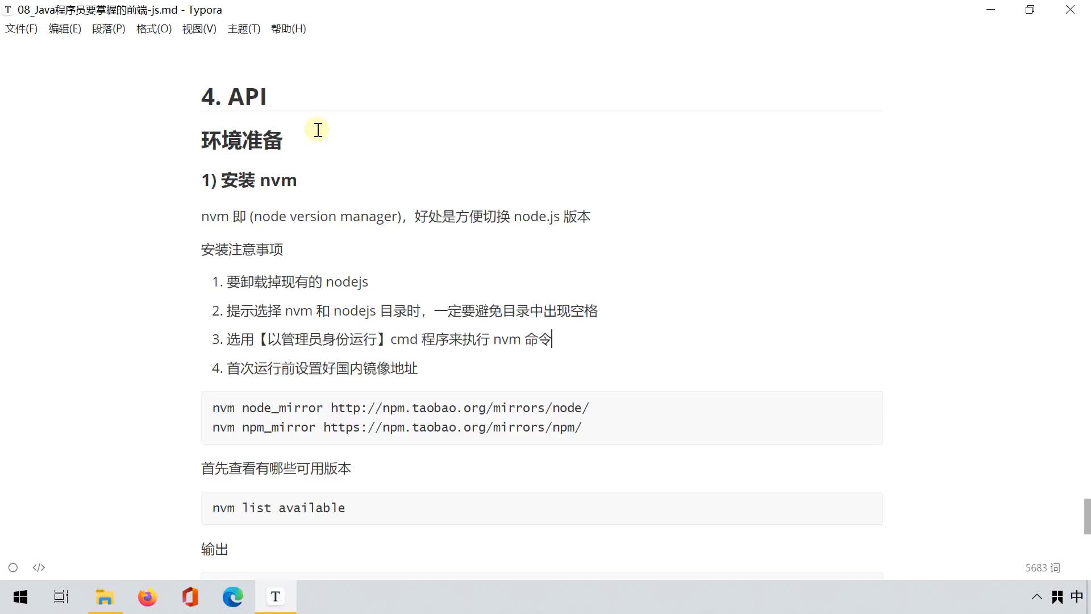Open the 视图(V) menu
The width and height of the screenshot is (1091, 614).
click(199, 29)
